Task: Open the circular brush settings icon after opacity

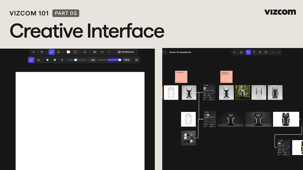Action: coord(137,60)
